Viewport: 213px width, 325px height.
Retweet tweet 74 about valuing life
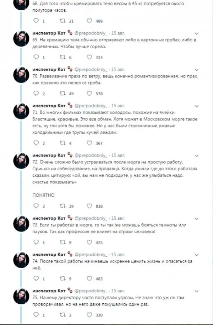click(62, 279)
